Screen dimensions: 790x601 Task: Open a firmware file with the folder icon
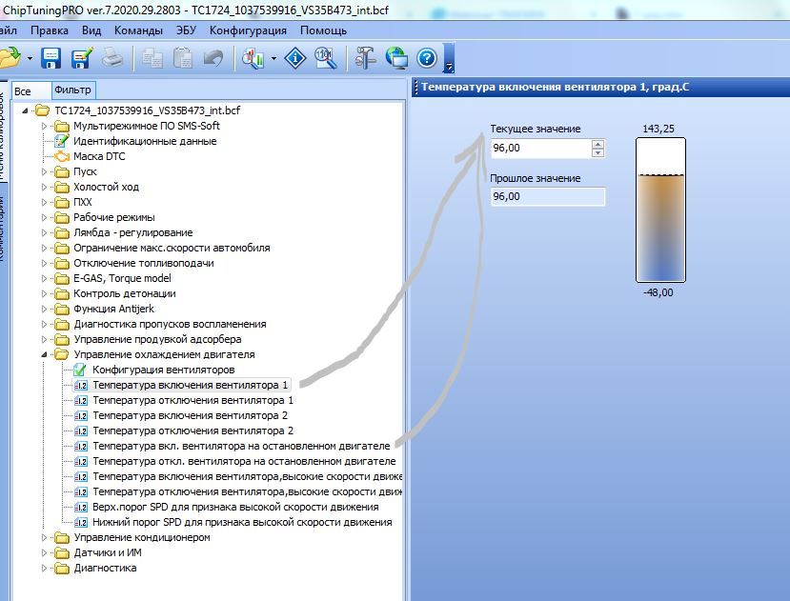pos(10,58)
